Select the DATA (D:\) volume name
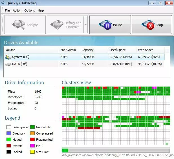174x159 pixels. click(x=19, y=64)
